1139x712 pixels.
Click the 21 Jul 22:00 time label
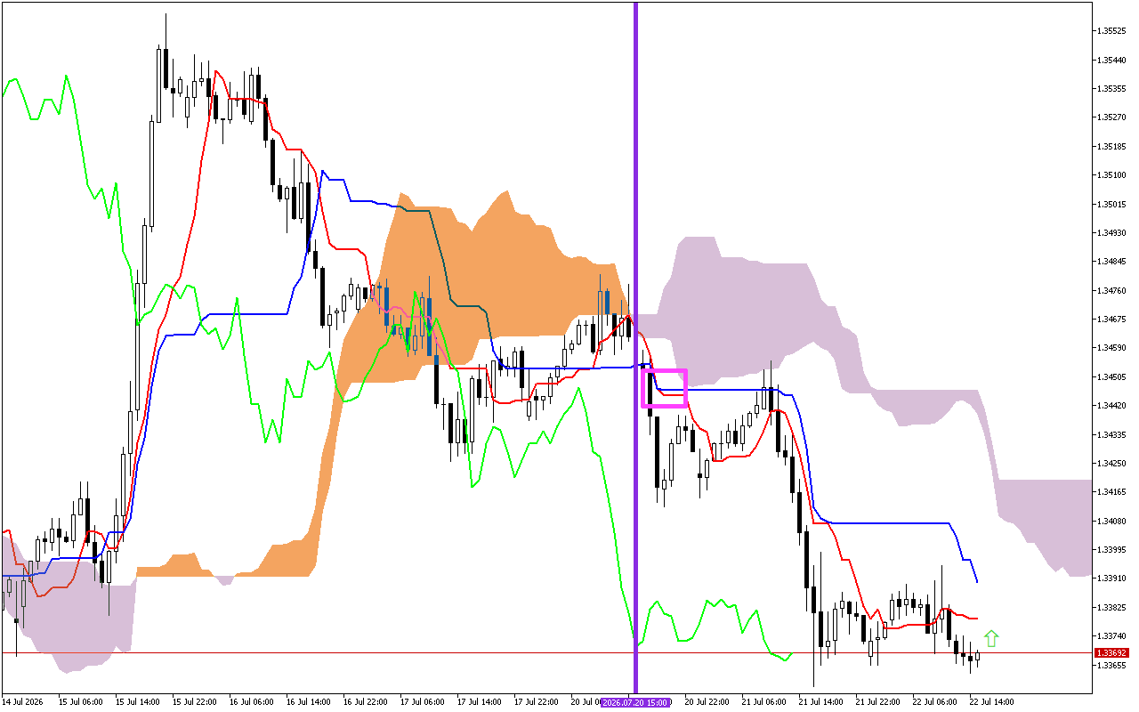click(877, 701)
